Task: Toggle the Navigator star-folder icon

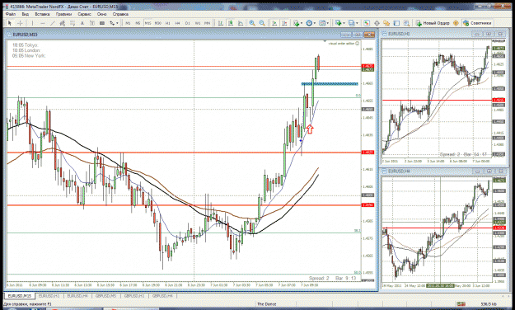Action: pyautogui.click(x=386, y=23)
